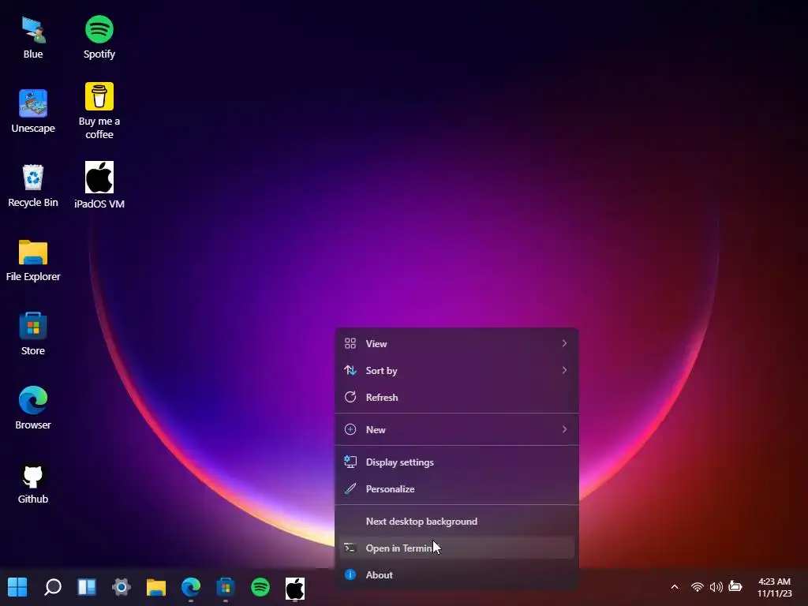Screen dimensions: 808x606
Task: Select the Unescape desktop icon
Action: click(33, 111)
